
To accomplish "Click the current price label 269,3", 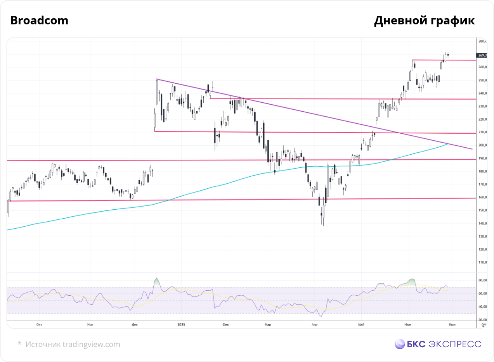I will click(x=482, y=55).
